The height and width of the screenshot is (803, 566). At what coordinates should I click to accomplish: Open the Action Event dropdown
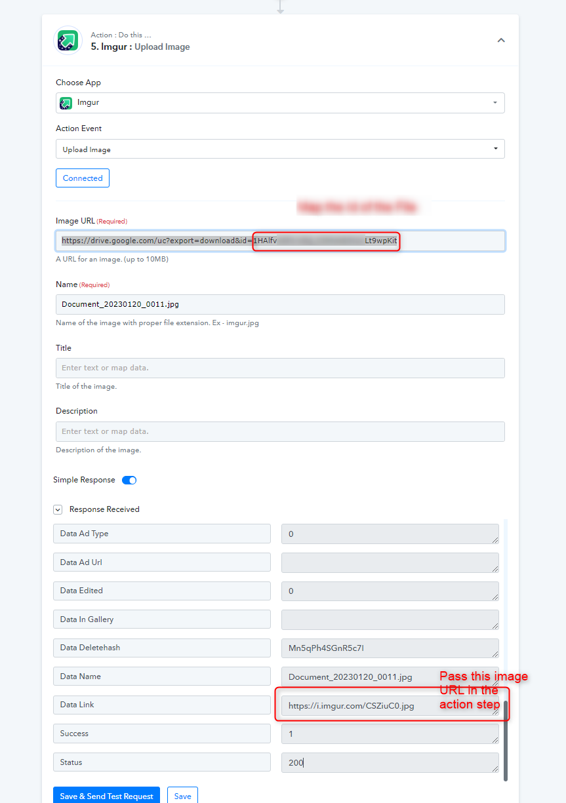click(280, 149)
